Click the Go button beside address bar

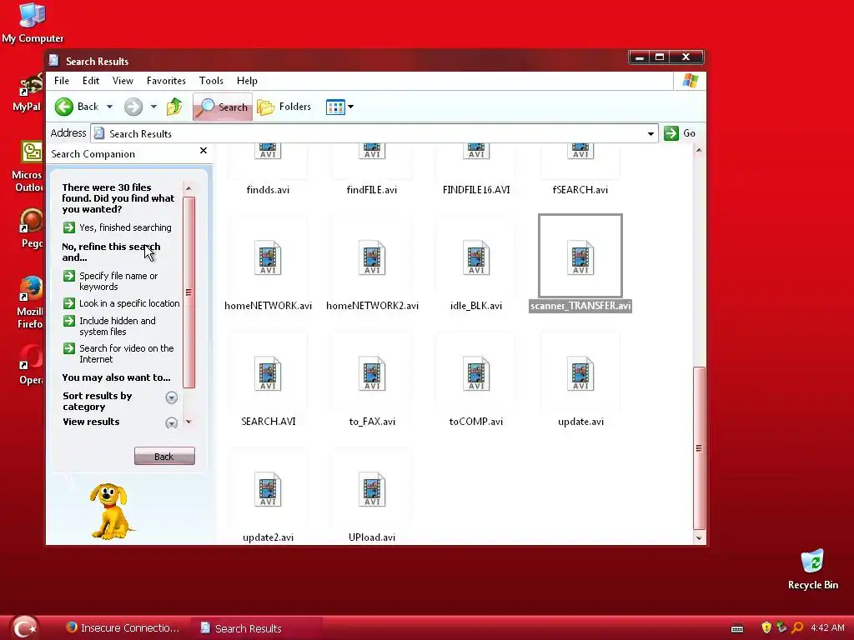679,133
